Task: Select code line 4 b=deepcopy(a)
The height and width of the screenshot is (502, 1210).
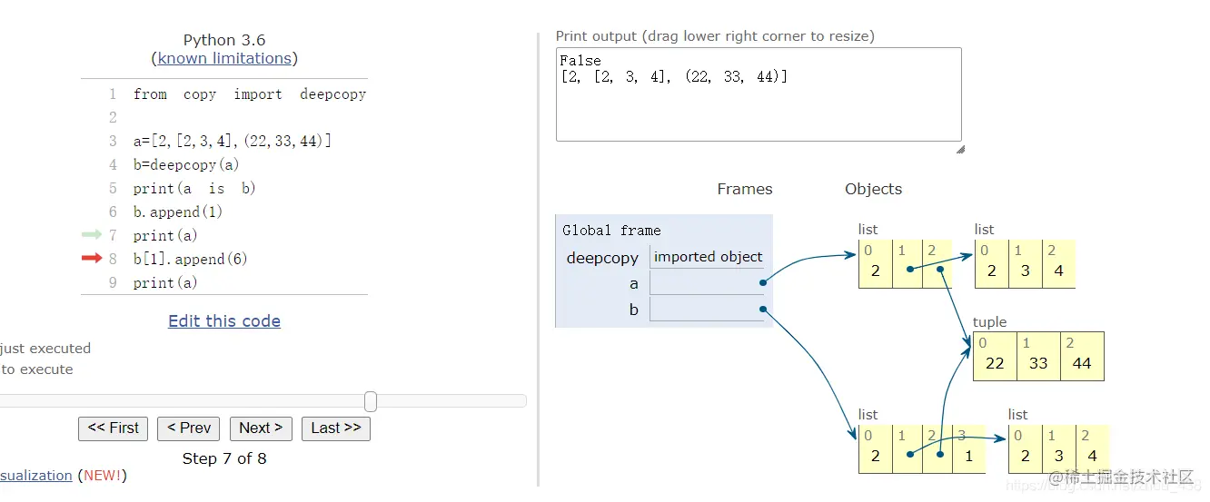Action: point(175,164)
